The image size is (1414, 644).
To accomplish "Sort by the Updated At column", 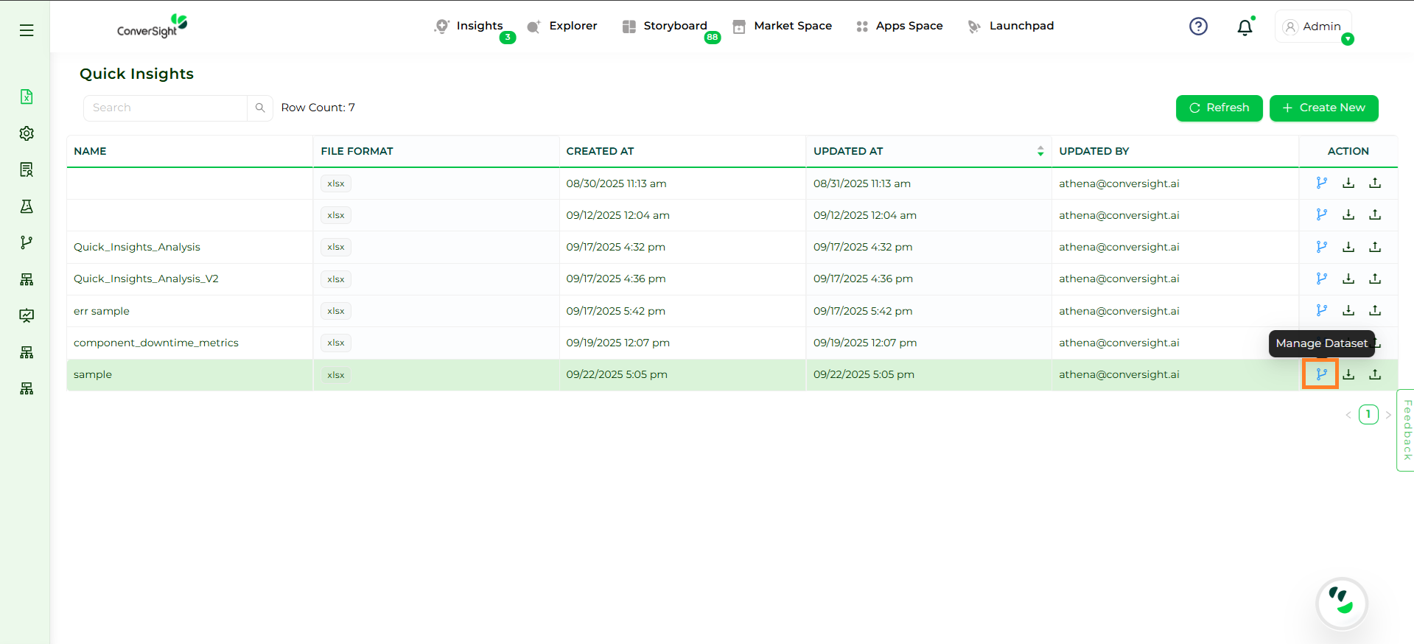I will point(1040,151).
